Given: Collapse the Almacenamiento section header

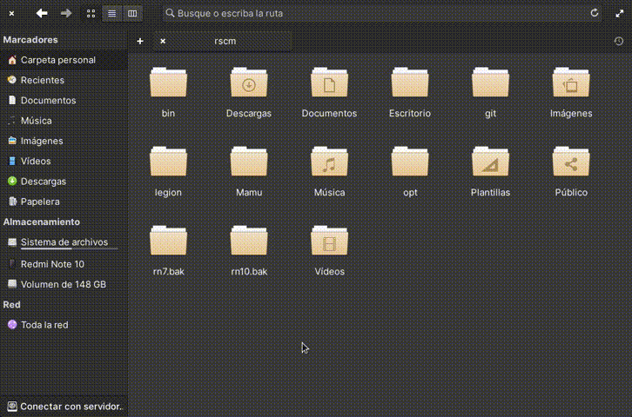Looking at the screenshot, I should pyautogui.click(x=42, y=222).
